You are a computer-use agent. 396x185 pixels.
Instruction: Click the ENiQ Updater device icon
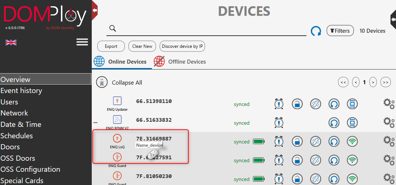click(117, 101)
